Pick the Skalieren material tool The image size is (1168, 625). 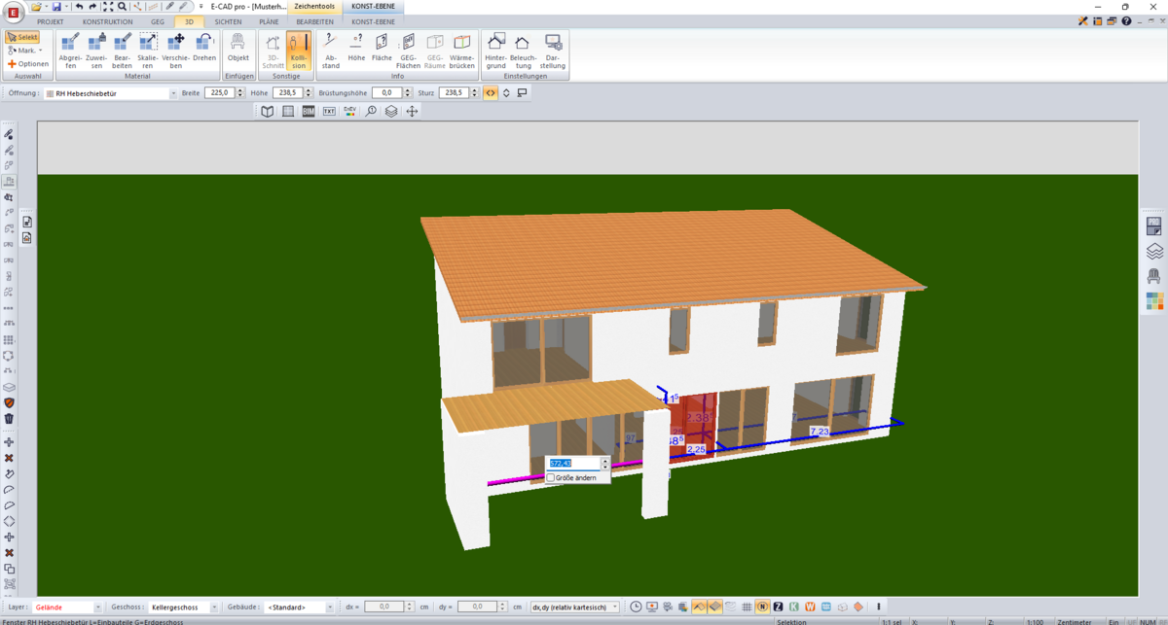148,51
